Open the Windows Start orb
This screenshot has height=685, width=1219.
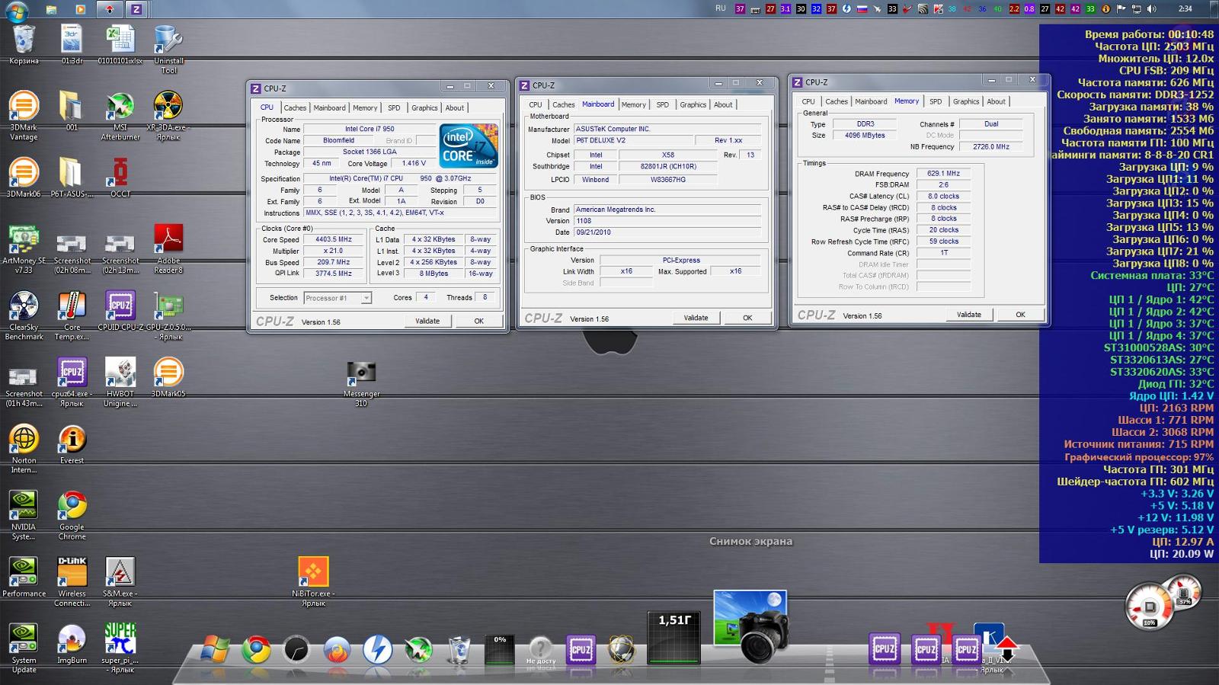click(x=17, y=10)
